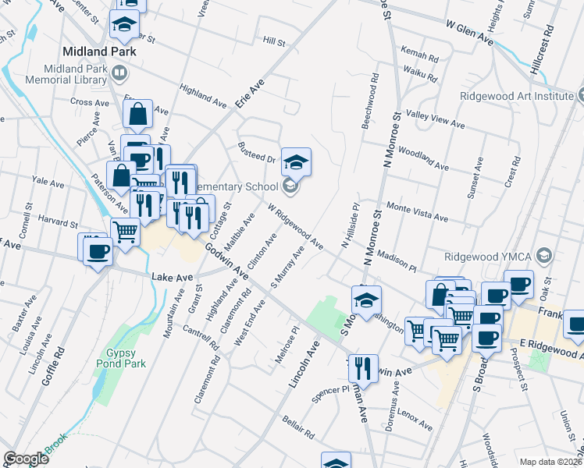
Task: Click the Prospect St street label
Action: coord(519,370)
